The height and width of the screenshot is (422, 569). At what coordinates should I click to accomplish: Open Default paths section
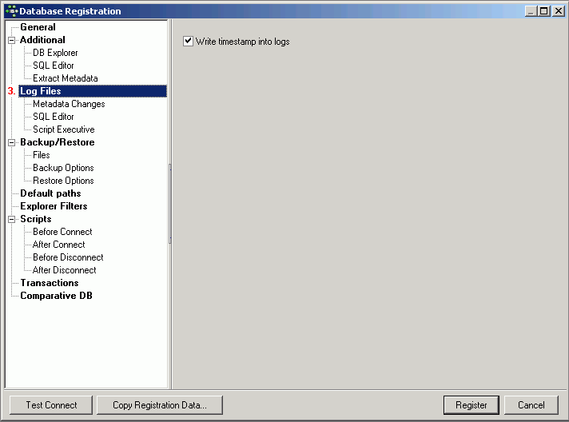click(50, 193)
